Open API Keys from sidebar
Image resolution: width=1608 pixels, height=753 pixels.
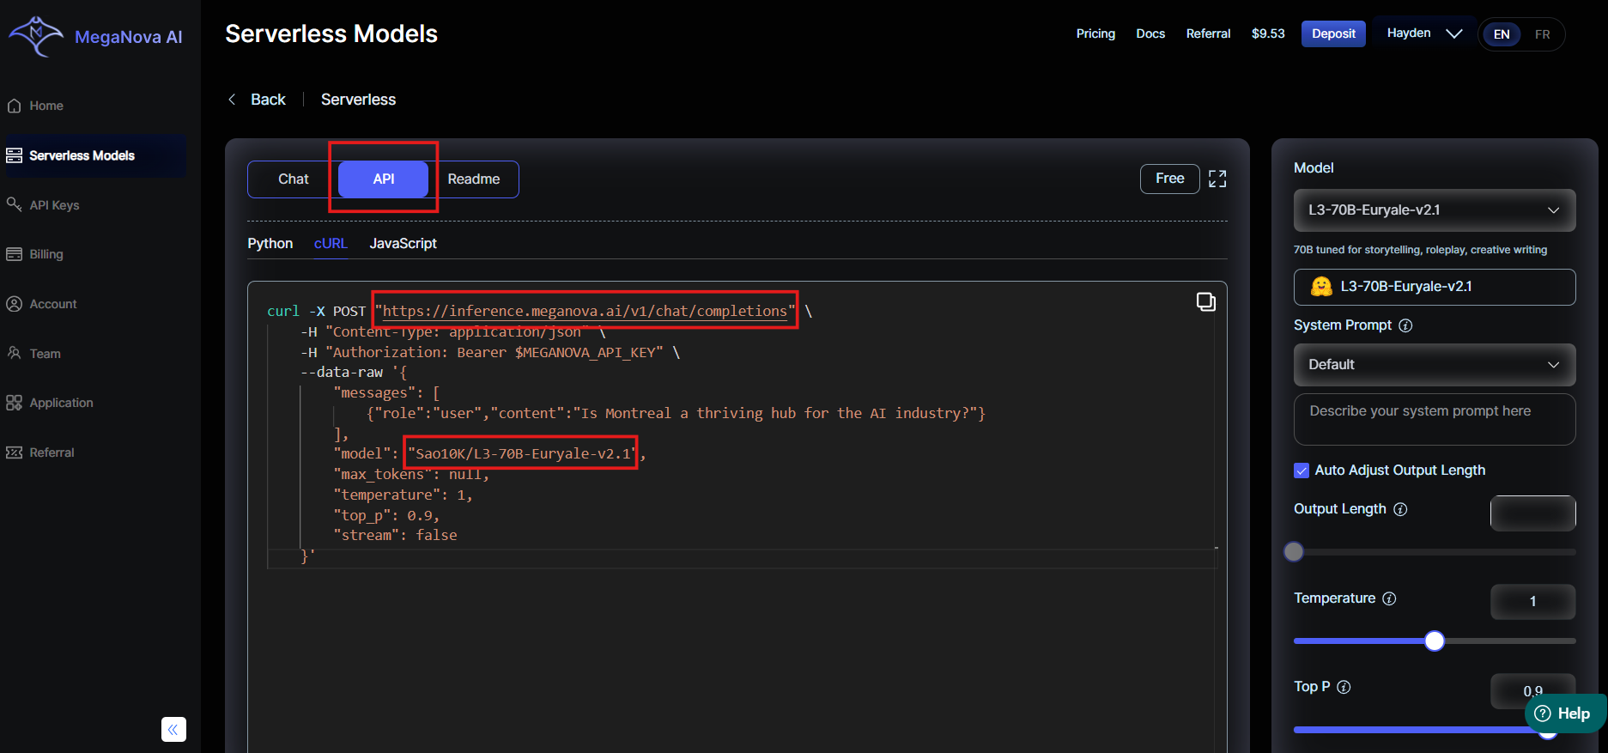(x=54, y=205)
